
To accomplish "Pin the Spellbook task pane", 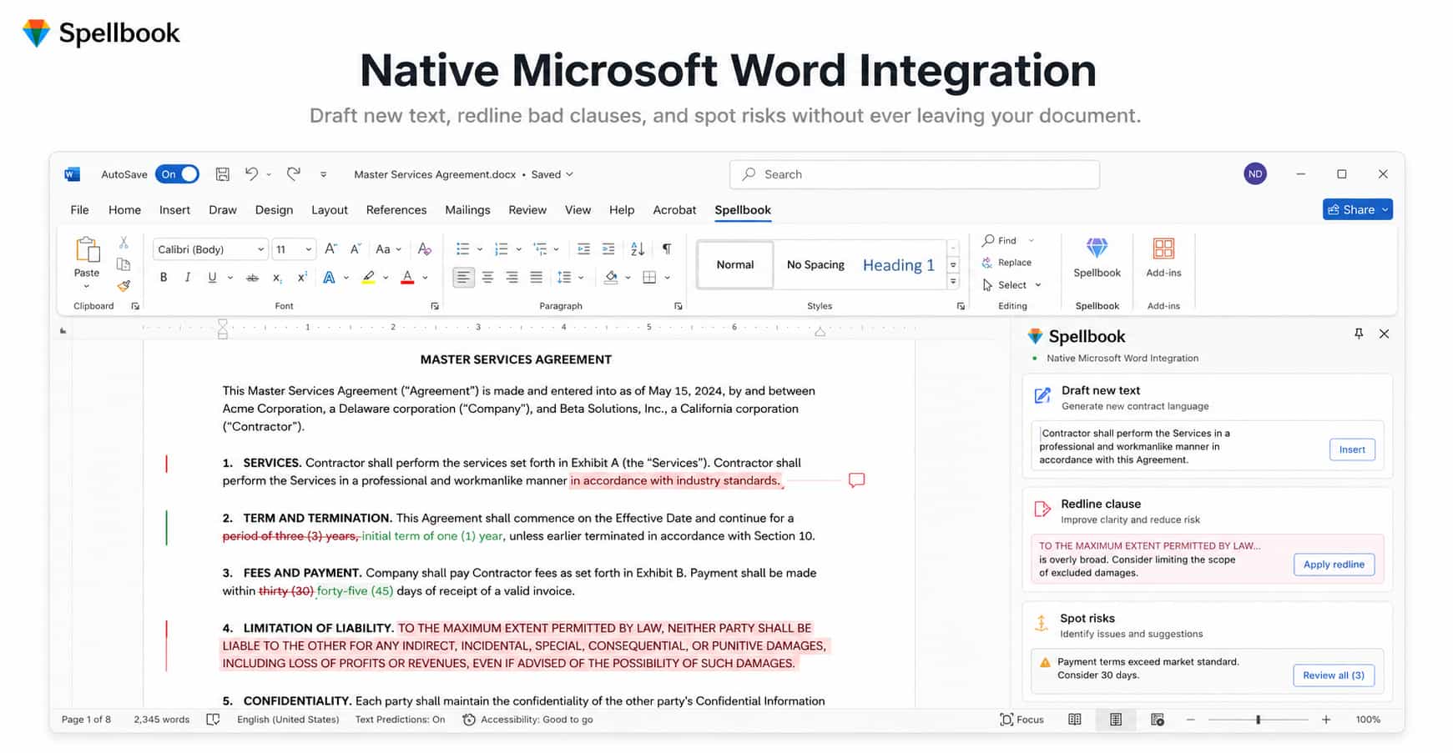I will tap(1359, 334).
